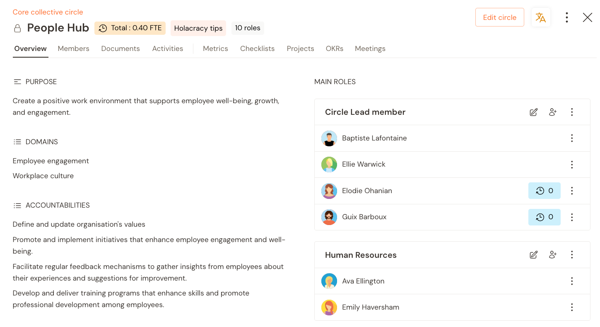600x327 pixels.
Task: Open the Metrics tab
Action: pos(215,48)
